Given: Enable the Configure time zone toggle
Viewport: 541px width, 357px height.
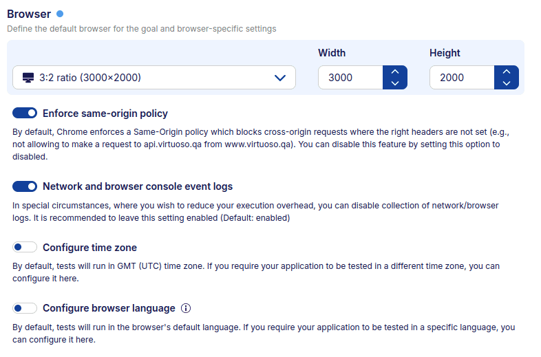Looking at the screenshot, I should pos(25,248).
